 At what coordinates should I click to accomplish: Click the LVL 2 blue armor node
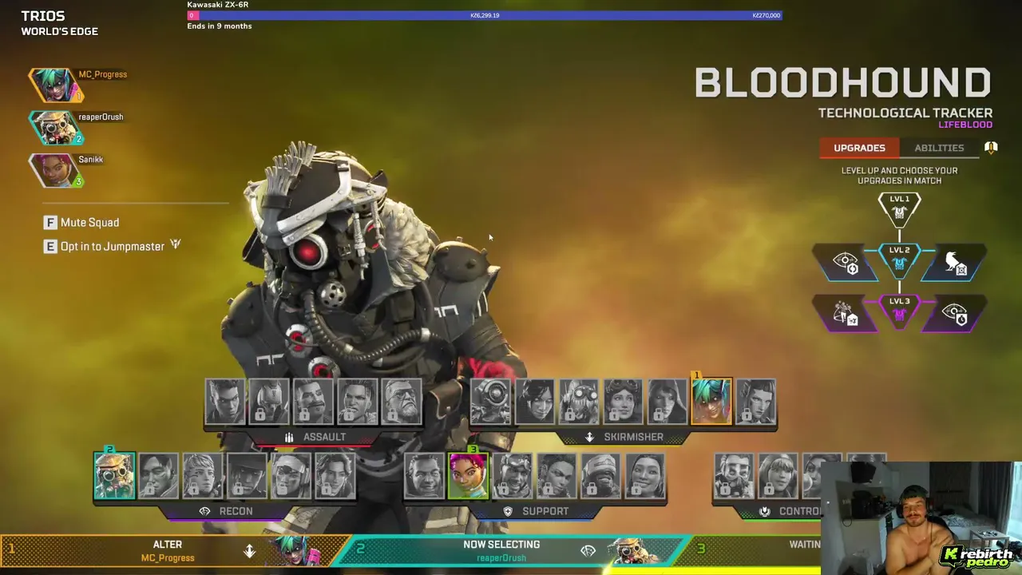(900, 260)
